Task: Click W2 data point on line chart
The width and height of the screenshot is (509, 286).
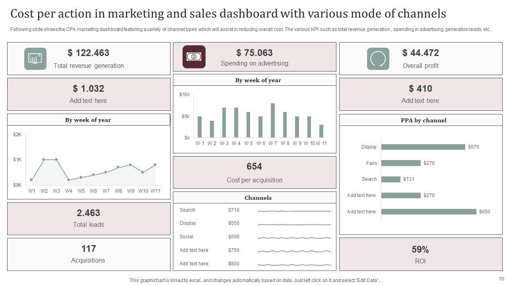Action: click(44, 159)
